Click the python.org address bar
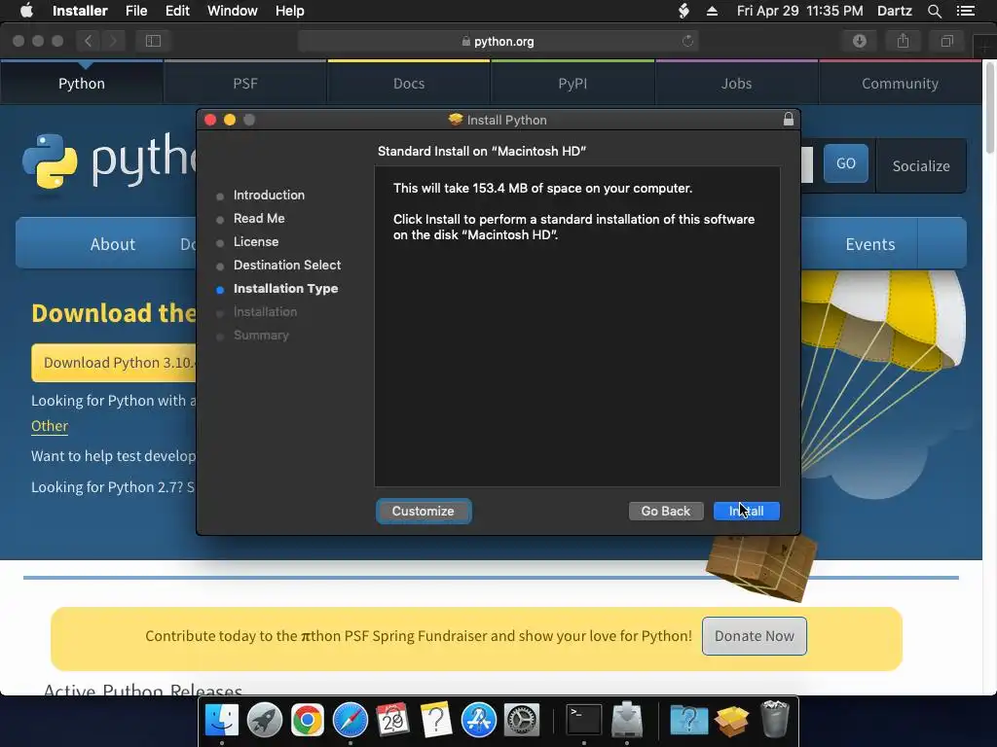The width and height of the screenshot is (997, 747). pyautogui.click(x=498, y=41)
